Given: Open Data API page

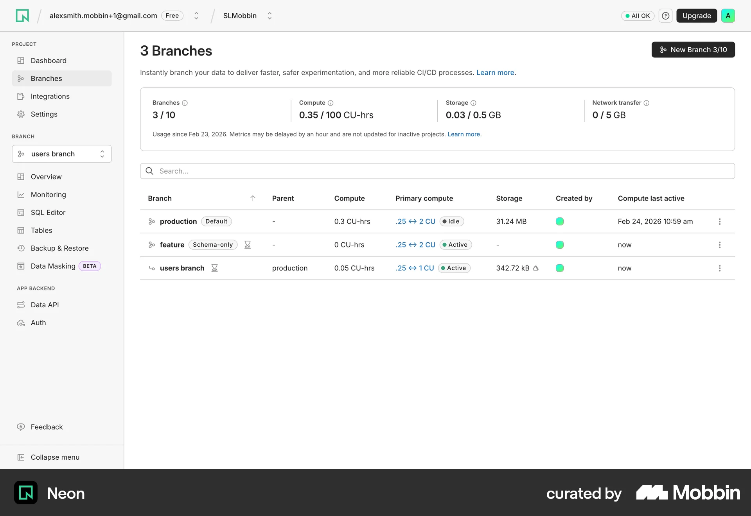Looking at the screenshot, I should coord(62,305).
